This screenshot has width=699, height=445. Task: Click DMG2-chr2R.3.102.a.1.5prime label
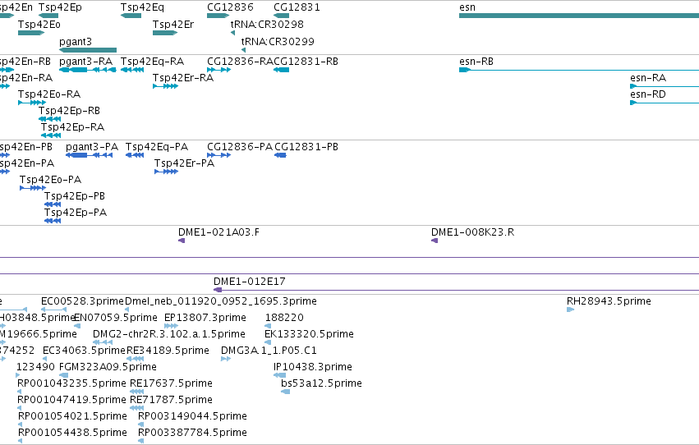coord(169,334)
